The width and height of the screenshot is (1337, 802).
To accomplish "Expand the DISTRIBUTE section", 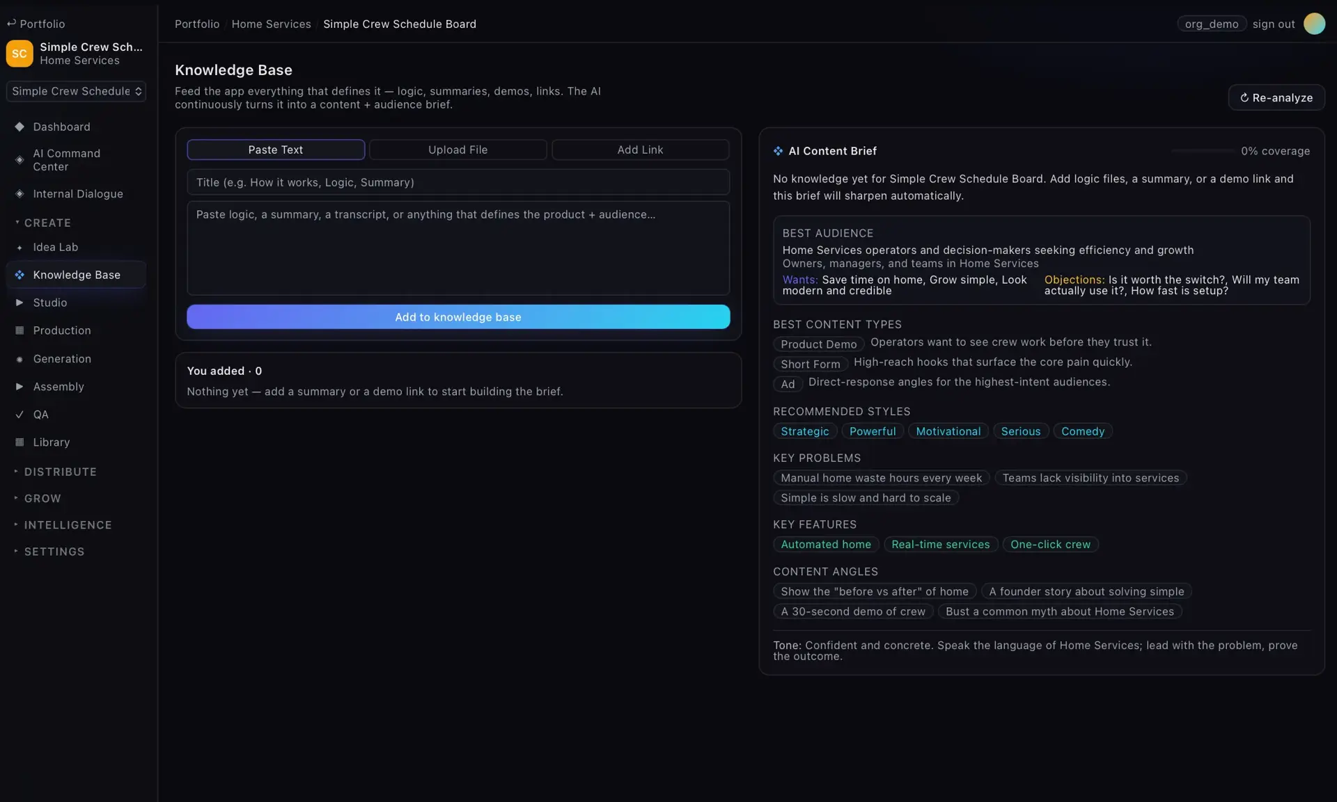I will pos(60,472).
